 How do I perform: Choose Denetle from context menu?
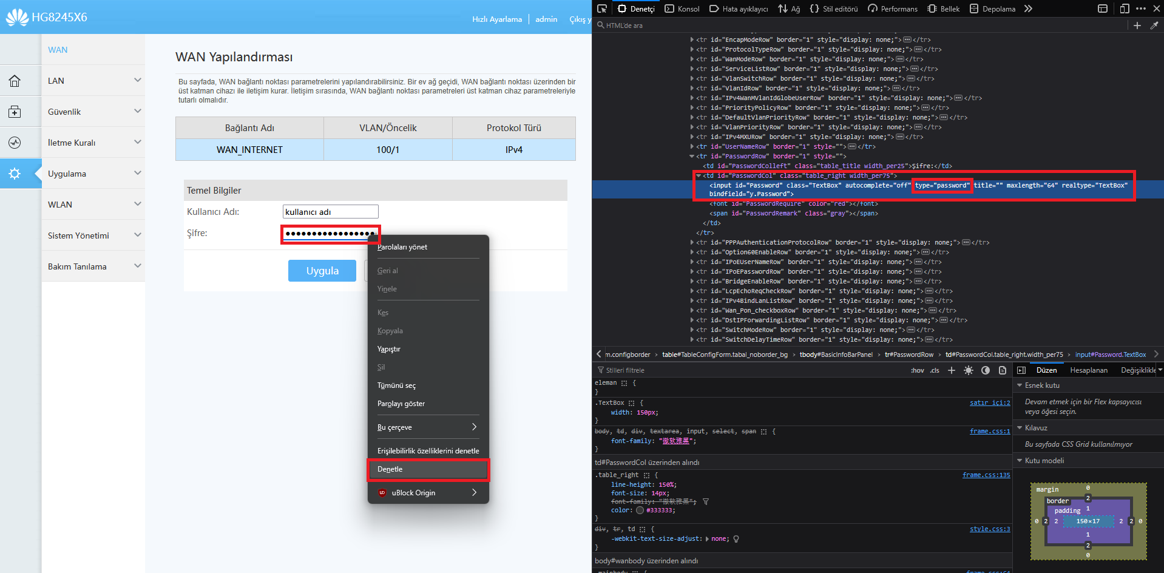tap(428, 469)
